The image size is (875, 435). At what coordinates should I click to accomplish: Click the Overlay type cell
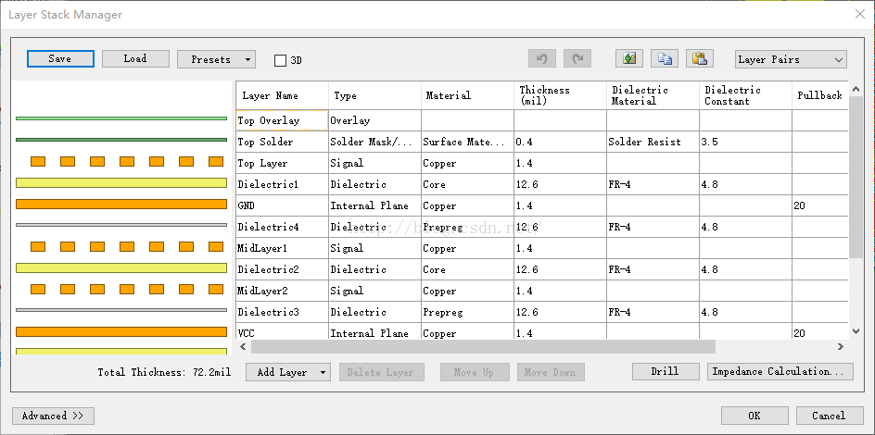pos(375,120)
